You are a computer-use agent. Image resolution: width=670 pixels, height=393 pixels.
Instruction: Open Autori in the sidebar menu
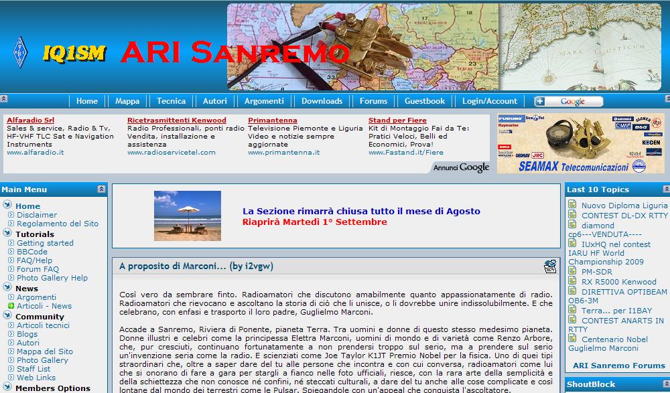[x=27, y=343]
